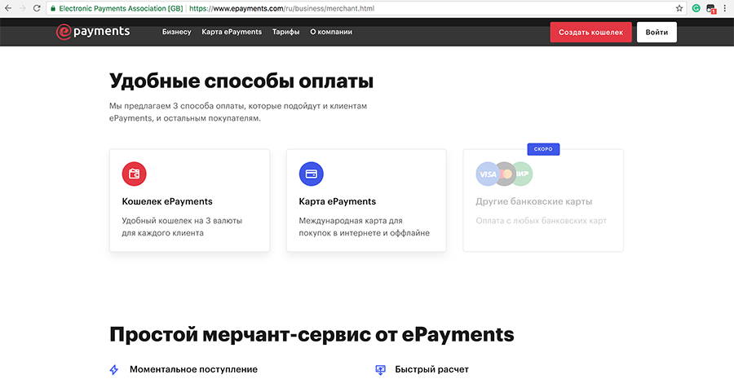The width and height of the screenshot is (734, 379).
Task: Click the Войти login button
Action: click(657, 33)
